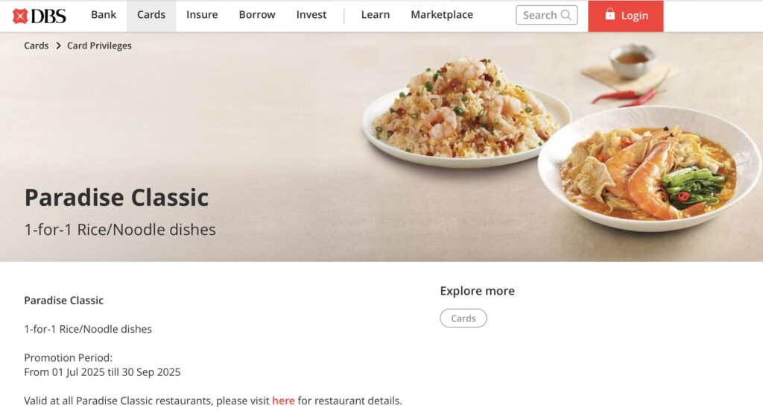Open the Invest menu
Image resolution: width=763 pixels, height=420 pixels.
tap(311, 15)
